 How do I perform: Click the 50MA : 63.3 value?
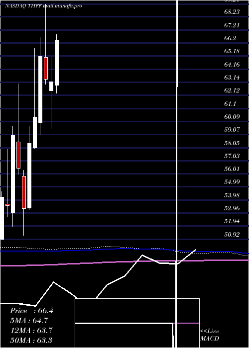[31, 340]
